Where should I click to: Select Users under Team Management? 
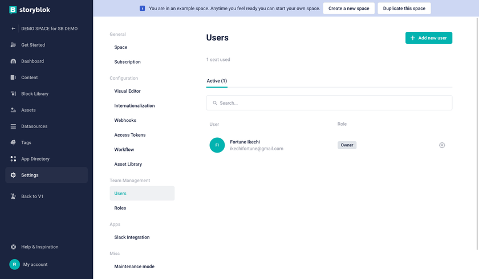point(142,194)
